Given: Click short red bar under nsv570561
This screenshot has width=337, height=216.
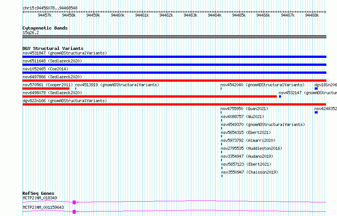Looking at the screenshot, I should pos(46,89).
